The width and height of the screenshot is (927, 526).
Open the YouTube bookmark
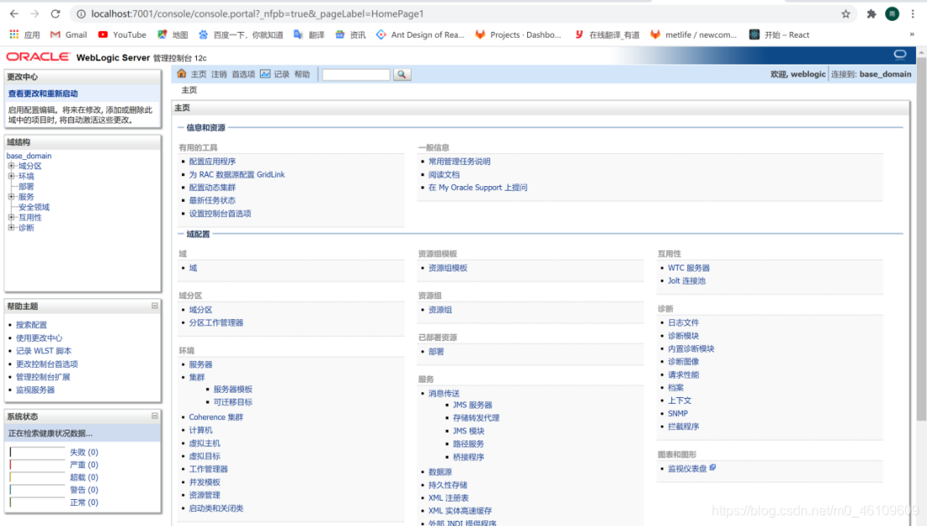point(122,35)
